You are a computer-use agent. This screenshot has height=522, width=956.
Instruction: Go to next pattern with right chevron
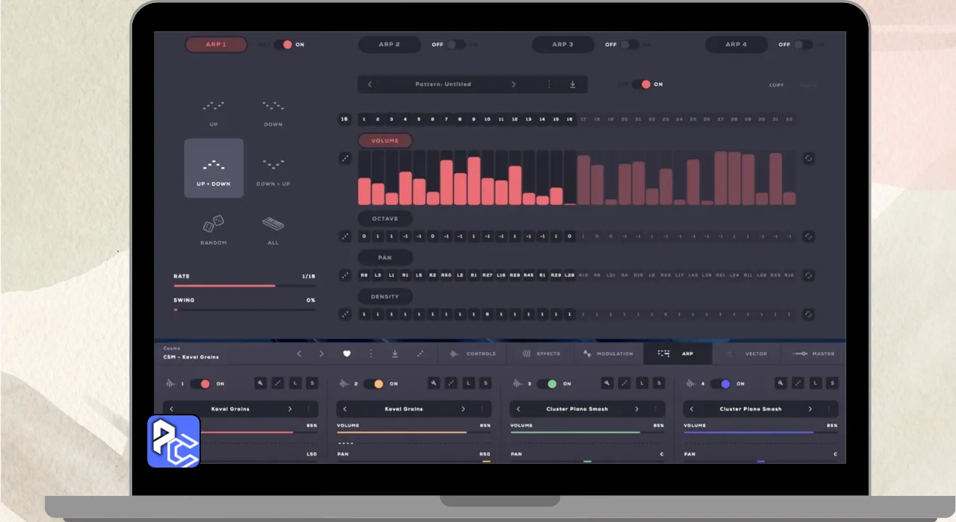coord(513,84)
